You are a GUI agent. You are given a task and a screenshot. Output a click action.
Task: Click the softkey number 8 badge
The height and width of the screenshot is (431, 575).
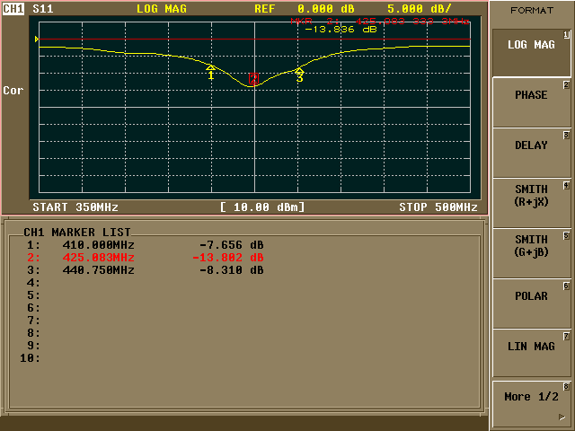(x=566, y=386)
